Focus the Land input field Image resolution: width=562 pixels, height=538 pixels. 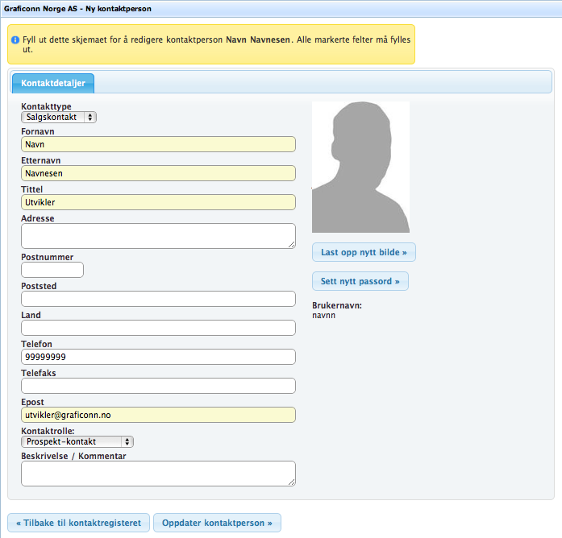point(158,328)
